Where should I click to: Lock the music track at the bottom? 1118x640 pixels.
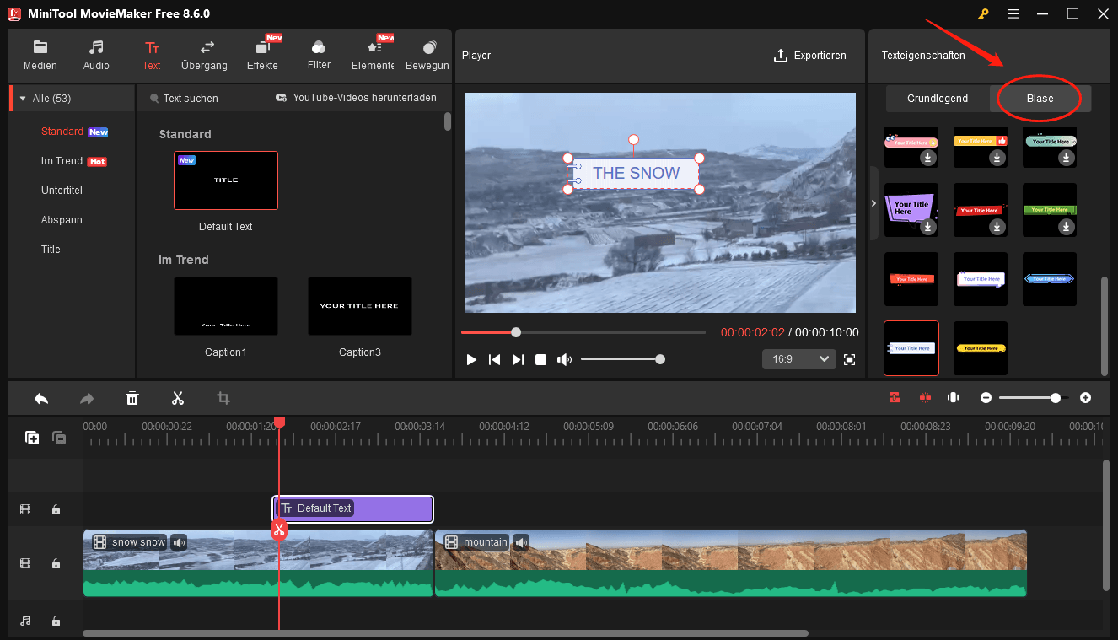pyautogui.click(x=56, y=620)
